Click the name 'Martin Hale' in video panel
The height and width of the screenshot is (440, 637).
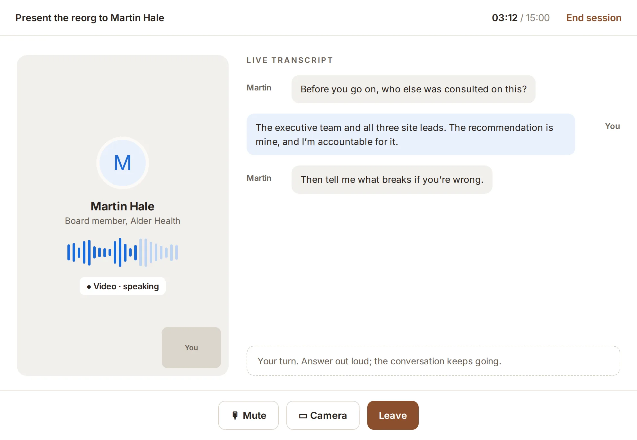123,206
